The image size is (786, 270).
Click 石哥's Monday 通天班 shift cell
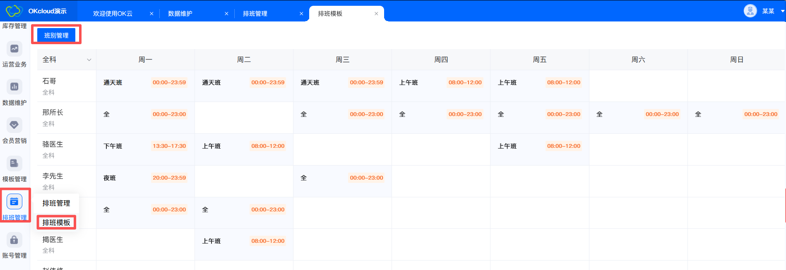pyautogui.click(x=145, y=83)
